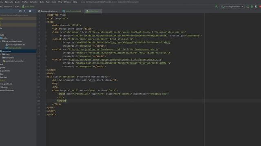Click 'resources' in the navigation breadcrumb
The height and width of the screenshot is (146, 261).
(x=8, y=7)
